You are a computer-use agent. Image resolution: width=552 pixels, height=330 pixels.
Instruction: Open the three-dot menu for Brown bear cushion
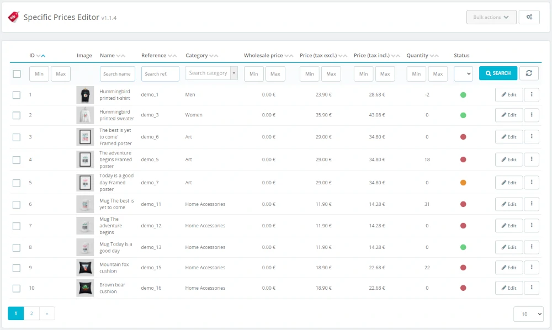point(531,288)
